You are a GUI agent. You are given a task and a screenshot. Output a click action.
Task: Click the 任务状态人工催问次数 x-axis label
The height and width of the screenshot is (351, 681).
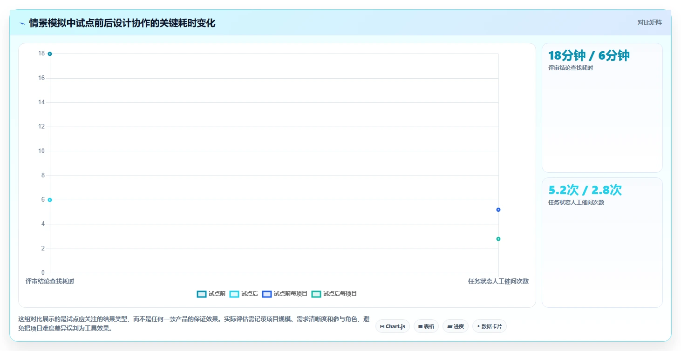click(x=498, y=281)
